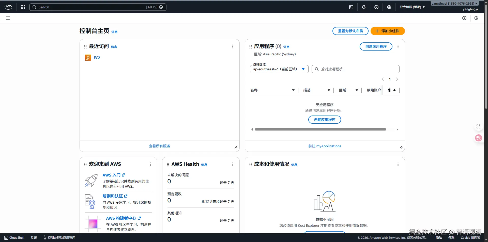Open the Asia Pacific (Sydney) region selector
The width and height of the screenshot is (488, 242).
pos(412,7)
